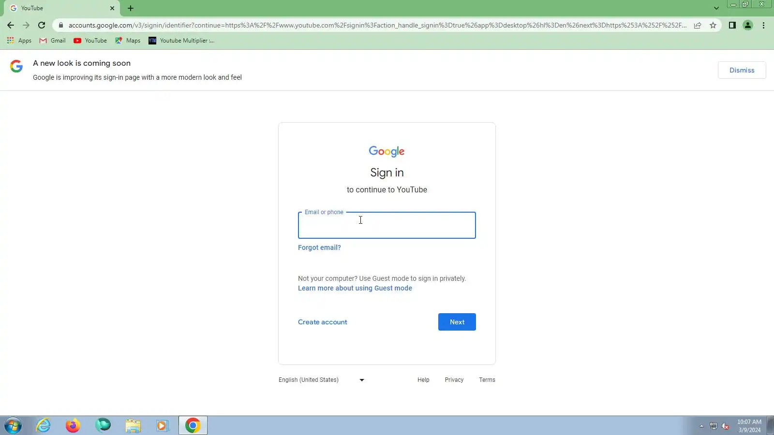
Task: Bookmark this tab with star icon
Action: point(713,25)
